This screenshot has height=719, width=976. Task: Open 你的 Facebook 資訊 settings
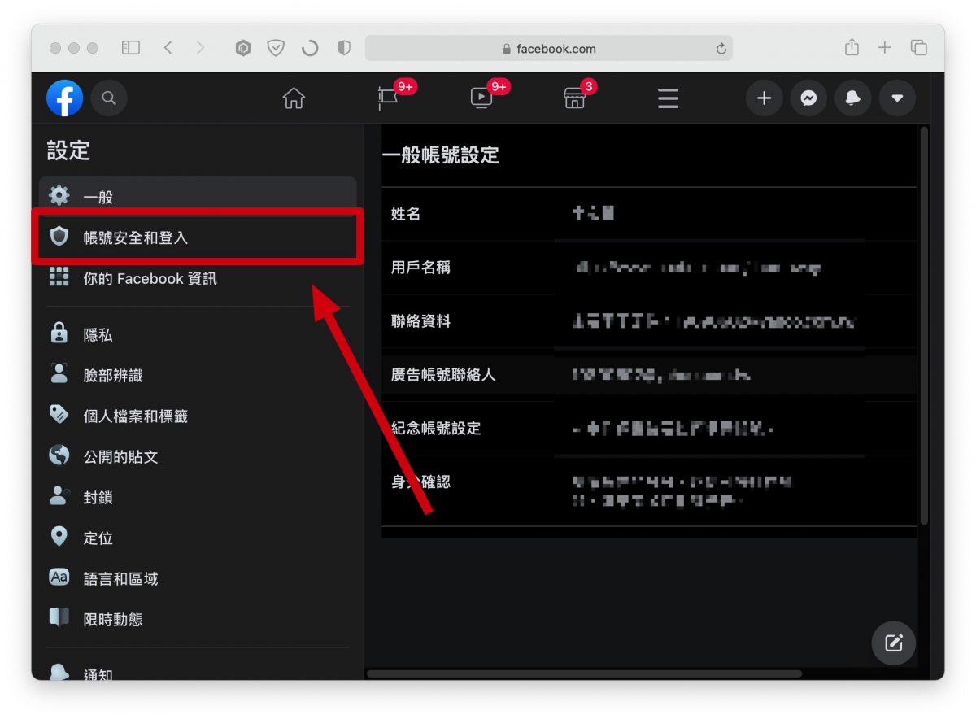[198, 278]
